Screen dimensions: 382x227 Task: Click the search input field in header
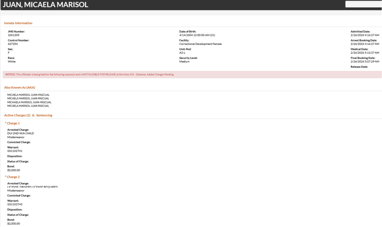363,4
